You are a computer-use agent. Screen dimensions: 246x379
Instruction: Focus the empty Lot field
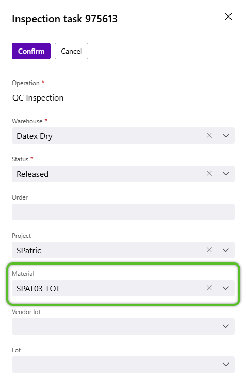(x=116, y=365)
